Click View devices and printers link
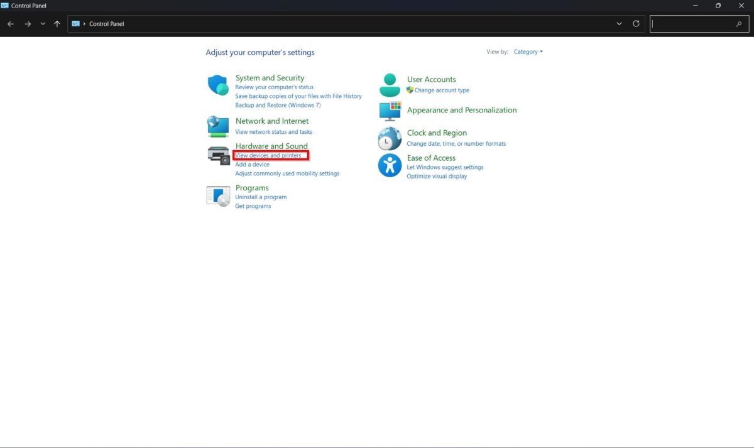The width and height of the screenshot is (754, 448). [x=268, y=155]
